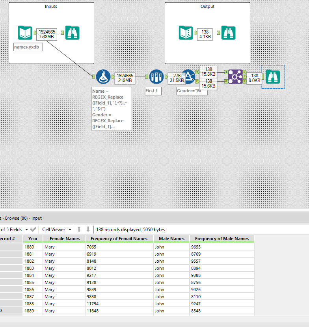The height and width of the screenshot is (327, 309).
Task: Click the Record # column header
Action: 11,239
